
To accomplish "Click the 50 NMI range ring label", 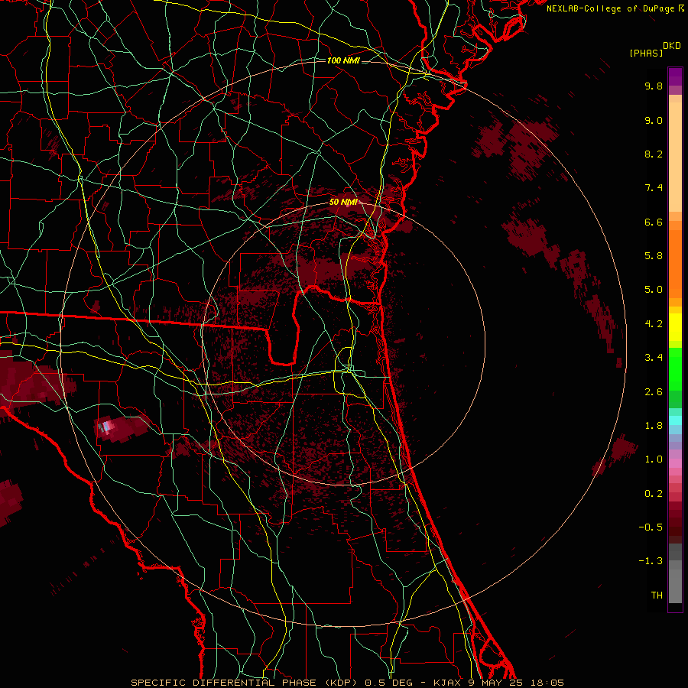I will click(343, 203).
